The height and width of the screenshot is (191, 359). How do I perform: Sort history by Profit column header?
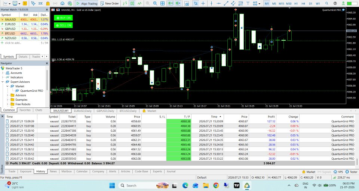click(271, 116)
